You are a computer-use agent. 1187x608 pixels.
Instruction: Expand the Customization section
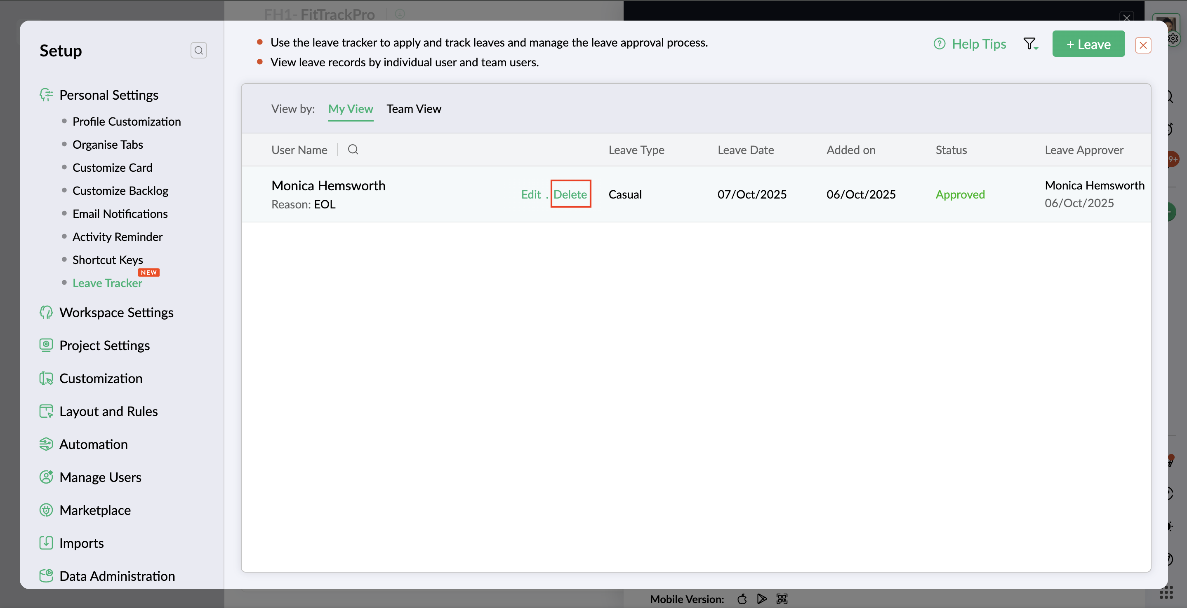tap(101, 378)
